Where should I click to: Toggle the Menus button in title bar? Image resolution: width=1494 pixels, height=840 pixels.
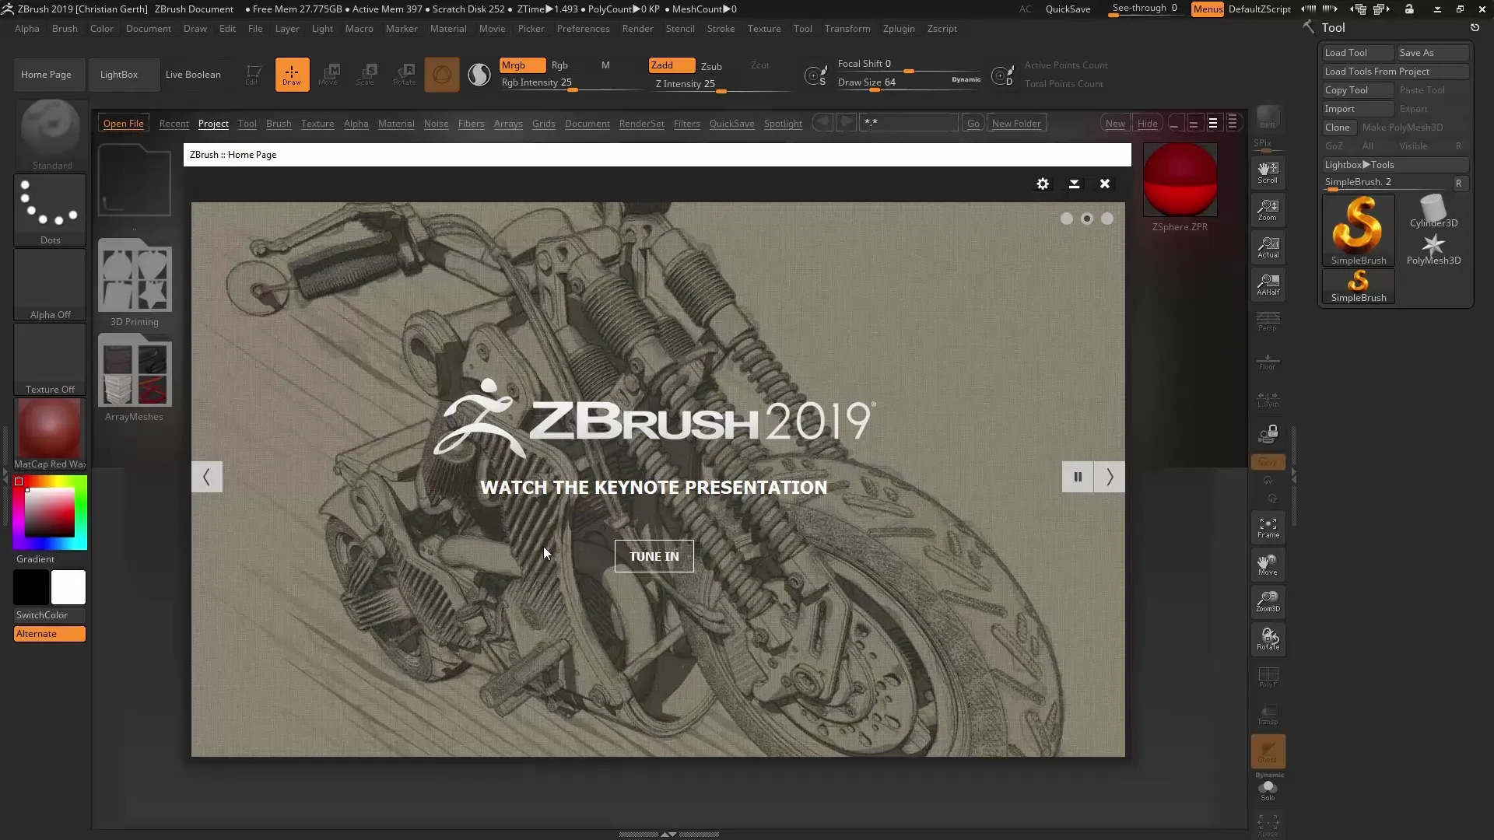1208,9
